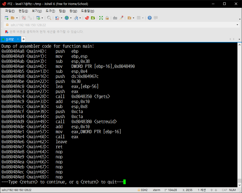Click the toolbar overflow arrow at right
242x193 pixels.
coord(240,19)
